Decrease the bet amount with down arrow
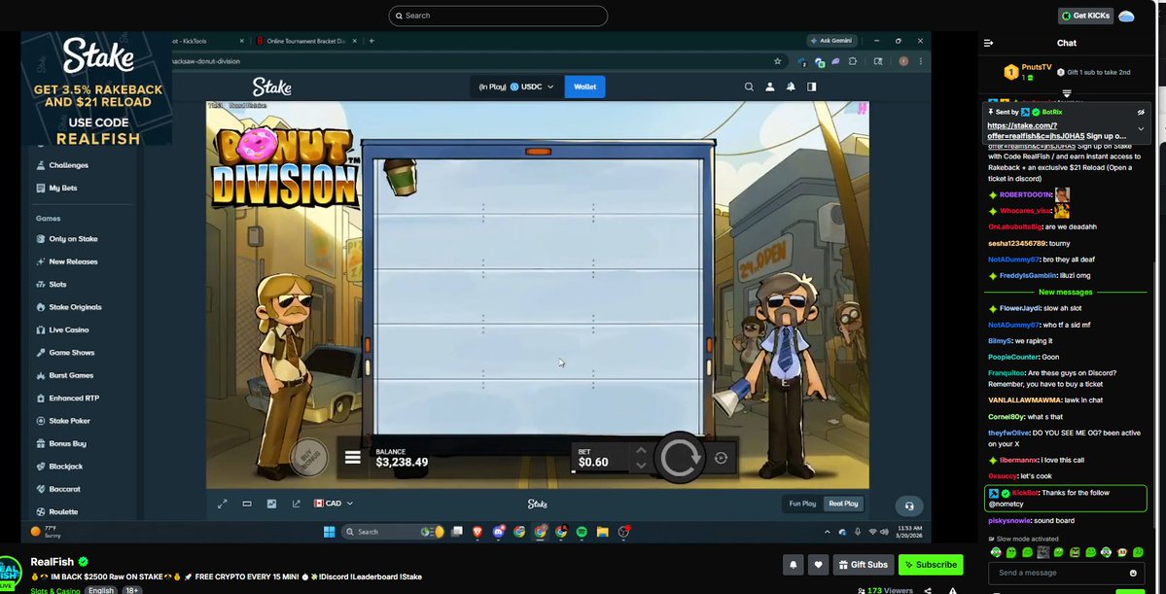This screenshot has height=594, width=1166. point(640,466)
